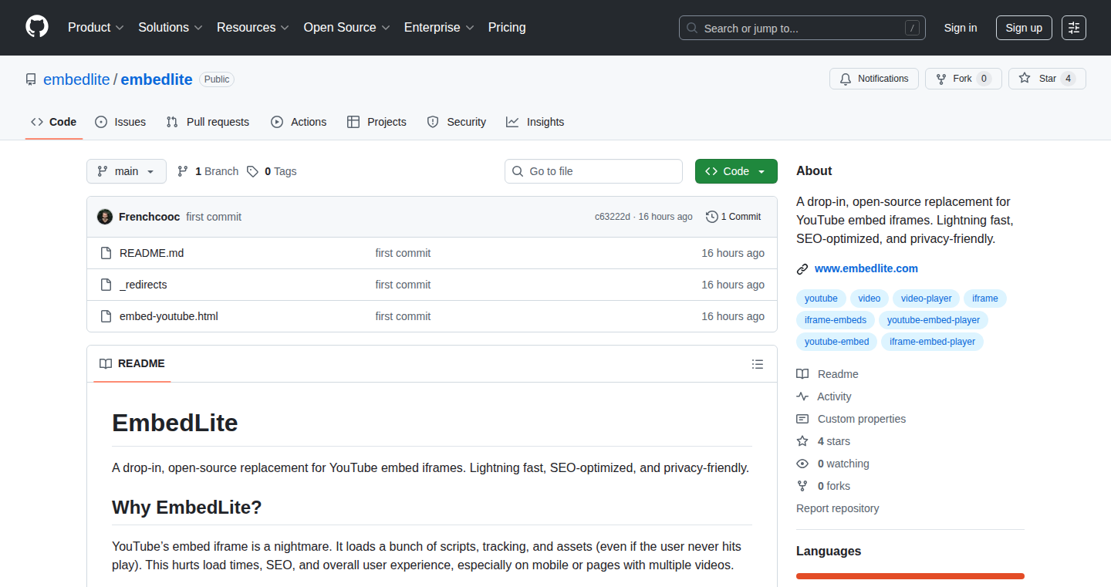
Task: Focus the Go to file field
Action: pos(593,171)
